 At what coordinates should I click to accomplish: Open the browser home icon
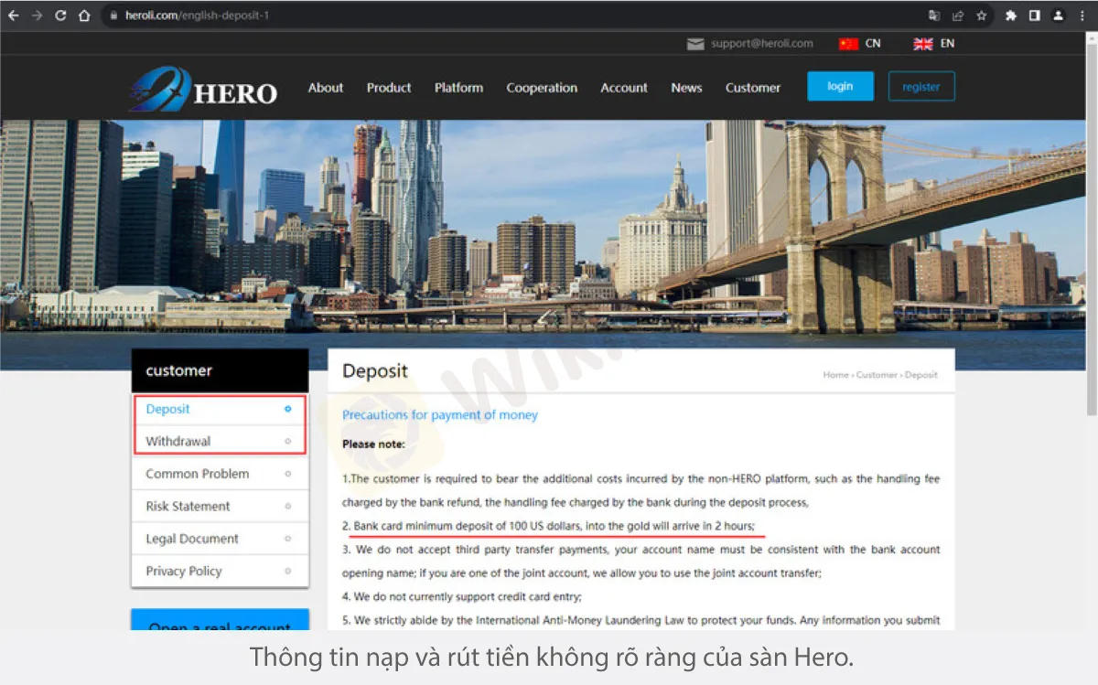tap(84, 16)
